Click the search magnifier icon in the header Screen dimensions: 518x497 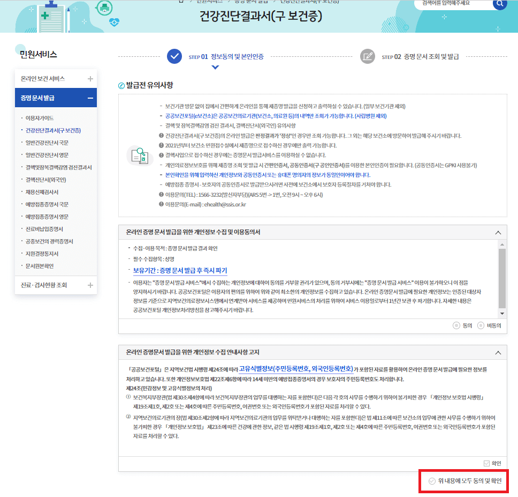[500, 5]
